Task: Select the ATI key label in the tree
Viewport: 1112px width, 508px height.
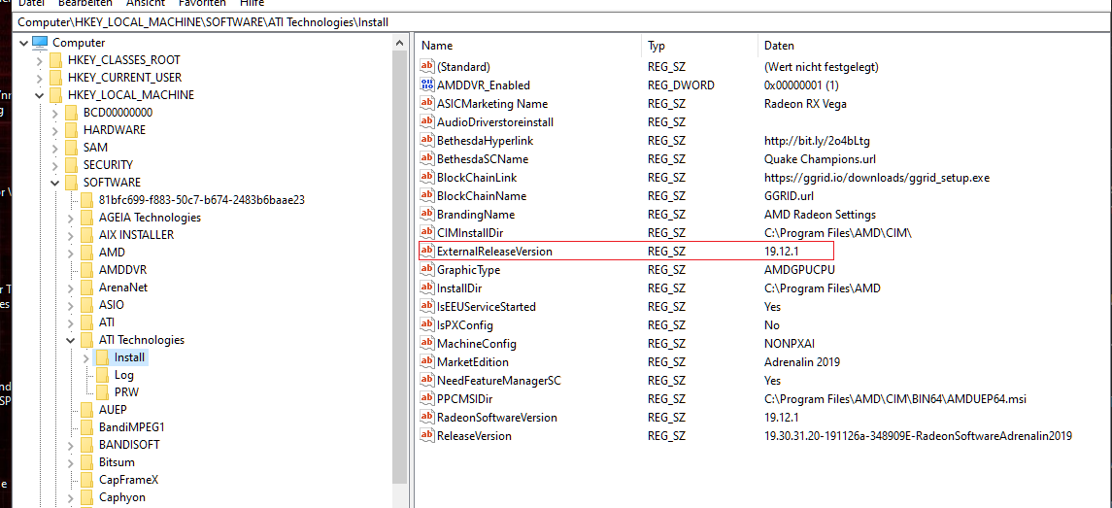Action: point(107,322)
